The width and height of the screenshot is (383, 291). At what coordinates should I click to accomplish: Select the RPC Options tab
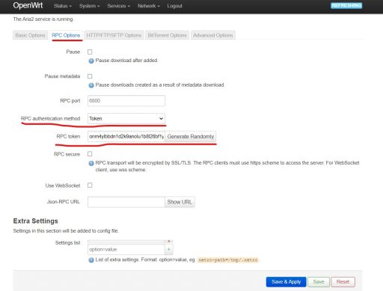66,35
